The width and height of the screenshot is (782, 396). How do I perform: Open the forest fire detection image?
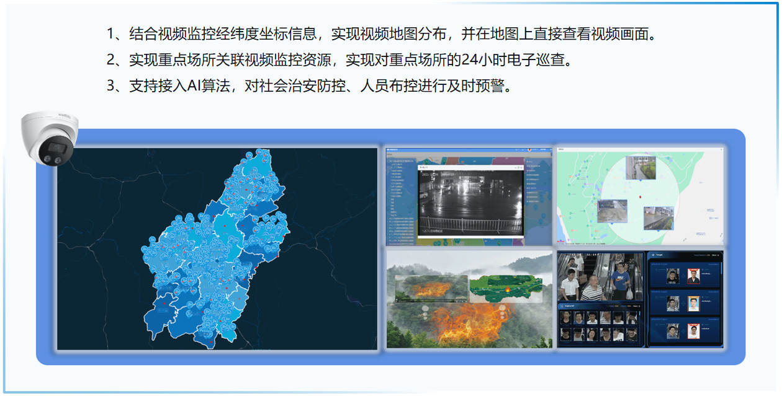click(x=469, y=299)
